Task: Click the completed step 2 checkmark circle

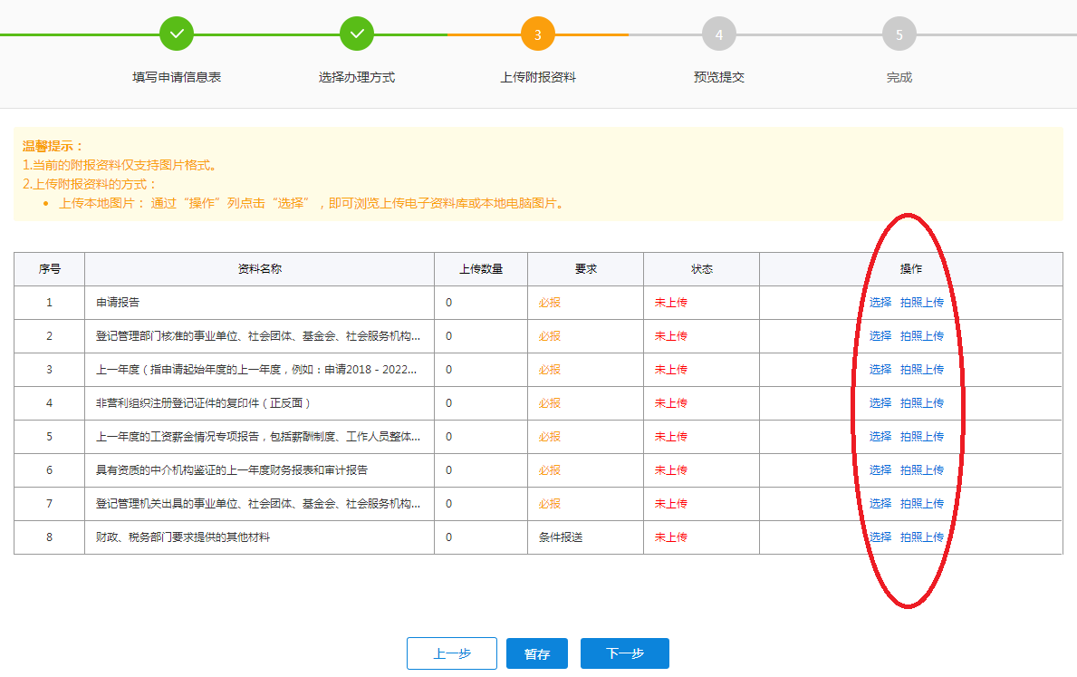Action: 357,34
